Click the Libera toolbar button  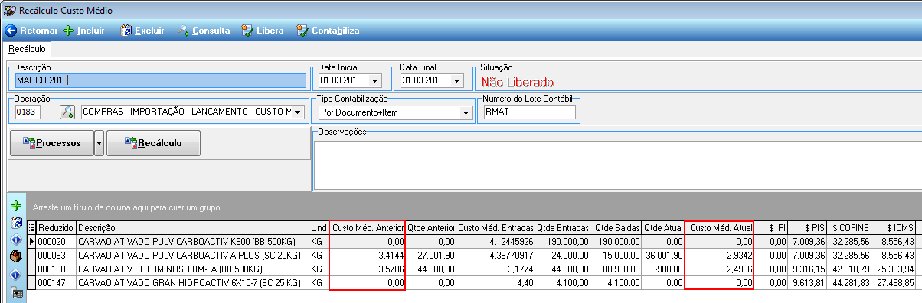[263, 31]
